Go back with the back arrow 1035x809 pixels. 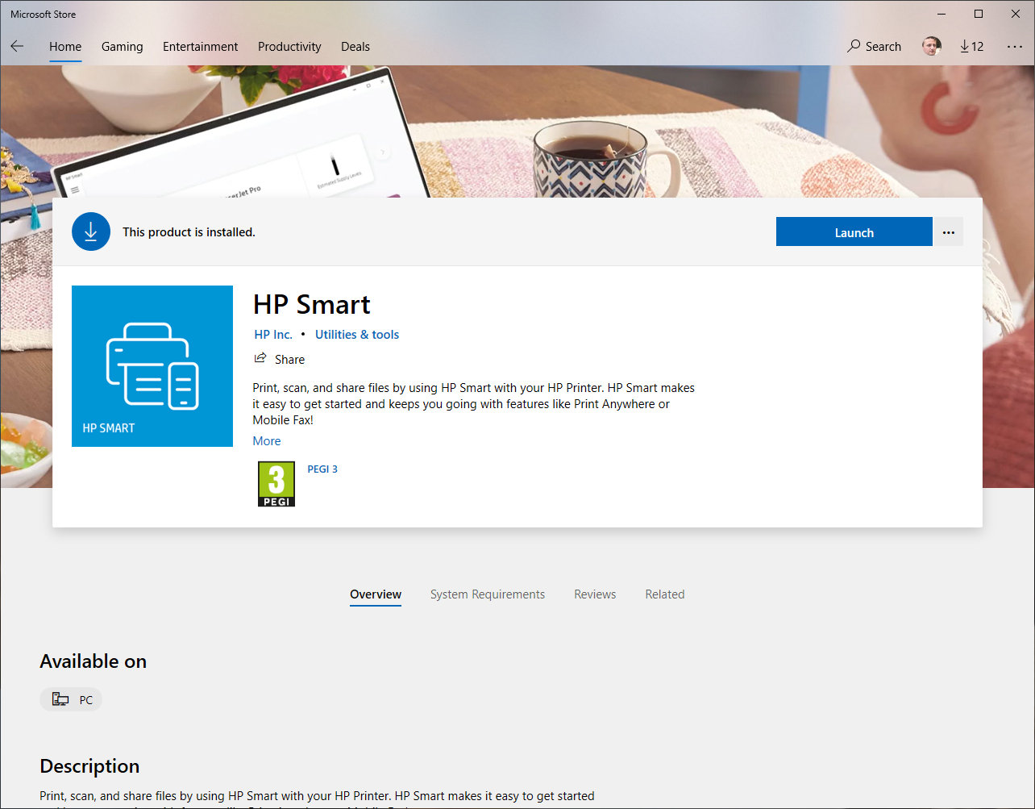17,47
